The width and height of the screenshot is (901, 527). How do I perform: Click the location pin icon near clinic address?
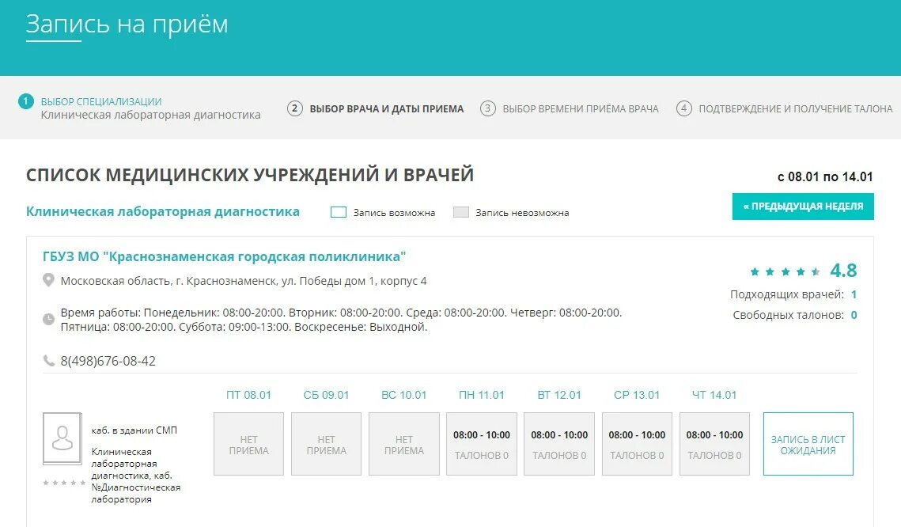(48, 279)
